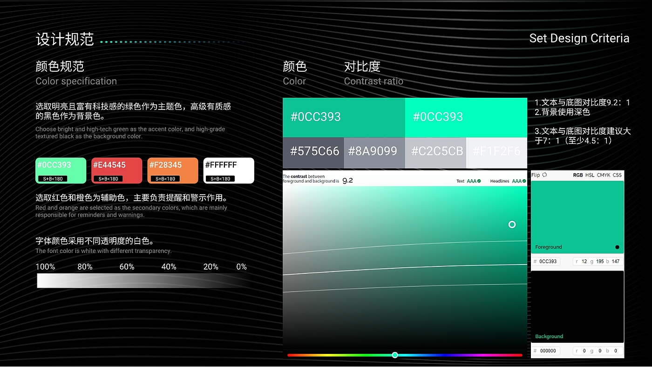Click the 100% transparency label

tap(46, 267)
